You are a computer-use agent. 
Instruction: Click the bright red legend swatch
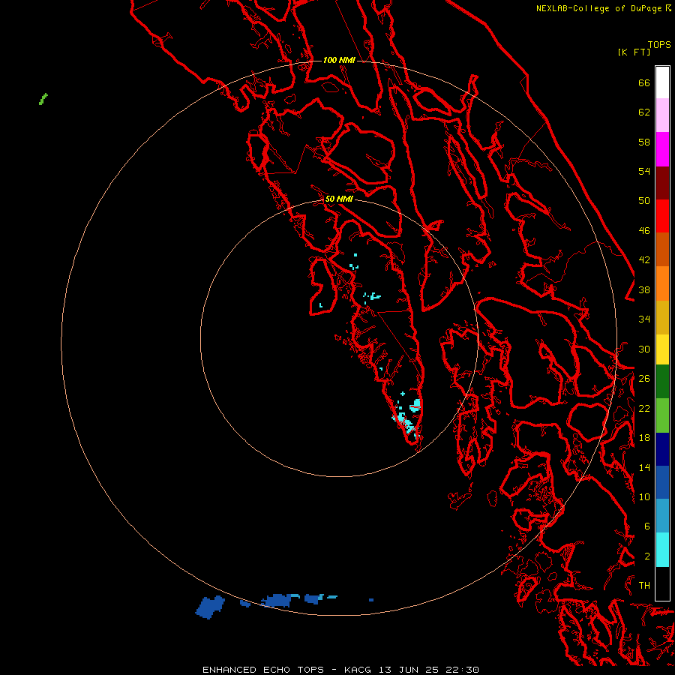tap(662, 216)
